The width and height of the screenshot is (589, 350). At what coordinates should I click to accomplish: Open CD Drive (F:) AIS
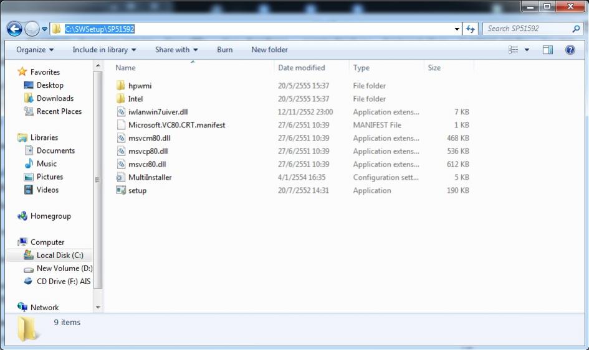64,282
